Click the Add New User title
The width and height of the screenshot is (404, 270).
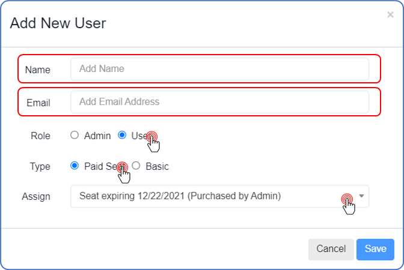click(x=58, y=23)
